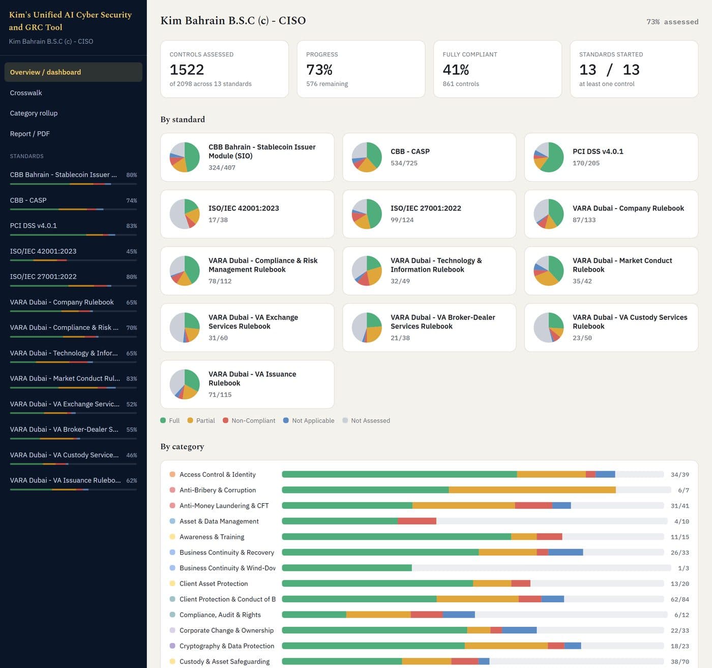Click the Compliance & Risk Management pie chart
Screen dimensions: 712x668
click(x=185, y=271)
